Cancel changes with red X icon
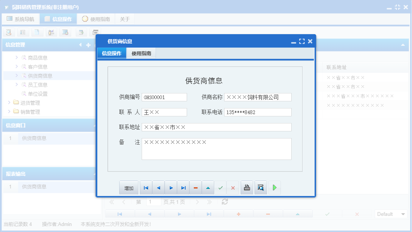Image resolution: width=412 pixels, height=232 pixels. 232,187
